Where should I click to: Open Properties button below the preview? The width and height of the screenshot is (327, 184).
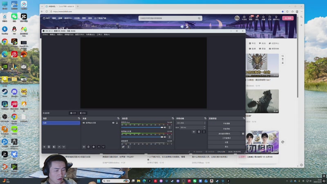click(73, 113)
